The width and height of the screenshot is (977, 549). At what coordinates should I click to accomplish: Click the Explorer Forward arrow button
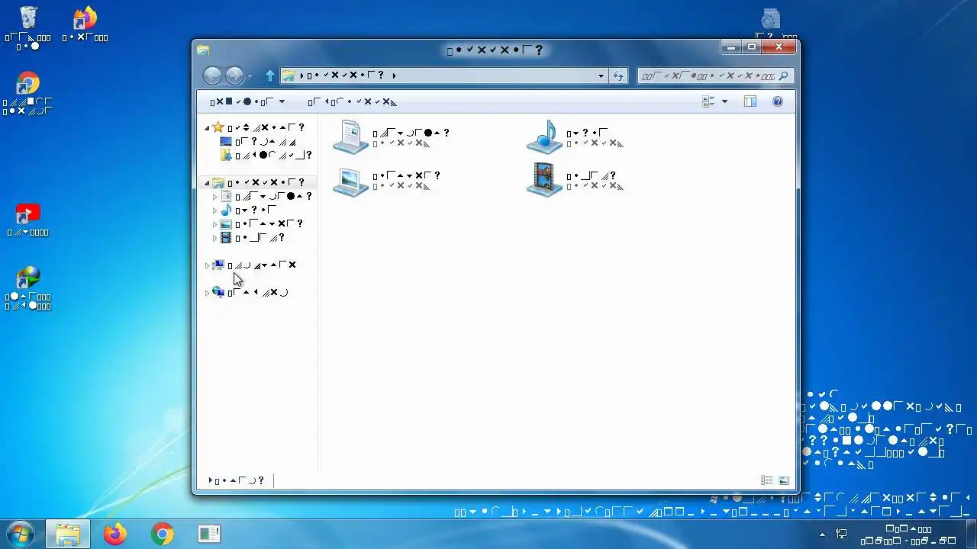tap(234, 75)
